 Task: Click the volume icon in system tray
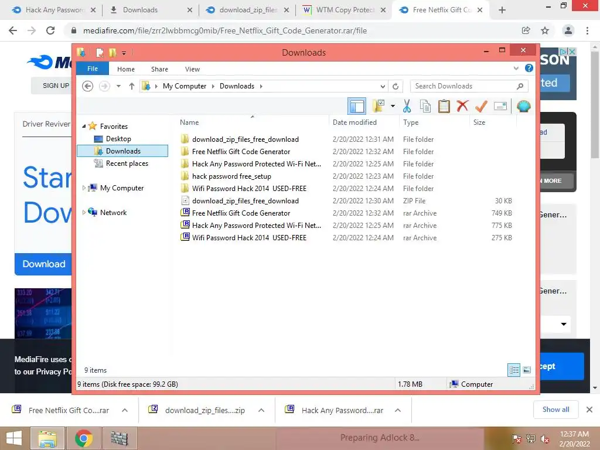coord(544,439)
